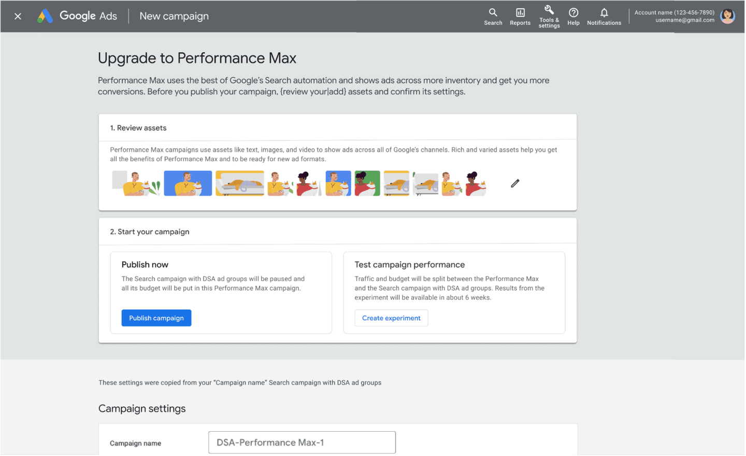Click the 'Campaign name' label

[x=135, y=443]
